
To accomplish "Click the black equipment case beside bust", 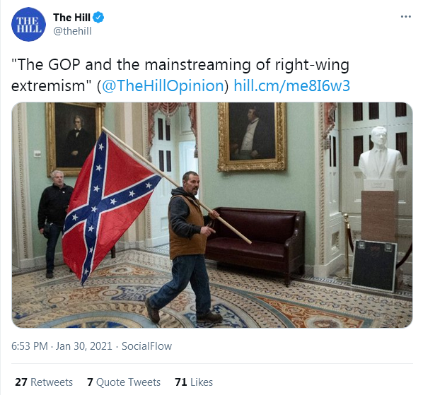I will (x=374, y=266).
